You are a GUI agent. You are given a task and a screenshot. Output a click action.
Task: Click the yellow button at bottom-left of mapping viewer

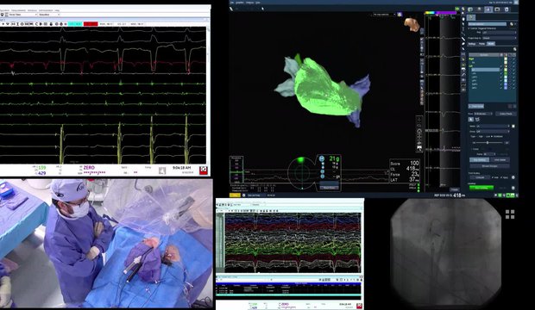click(x=235, y=195)
